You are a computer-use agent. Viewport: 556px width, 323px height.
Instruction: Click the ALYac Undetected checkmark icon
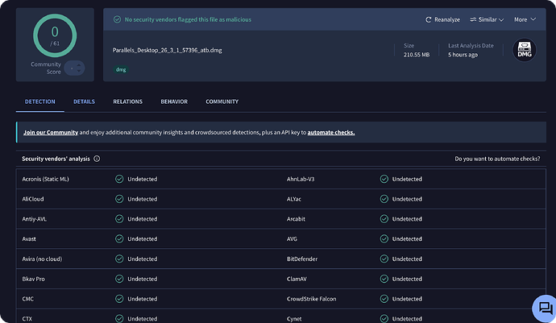[x=384, y=199]
